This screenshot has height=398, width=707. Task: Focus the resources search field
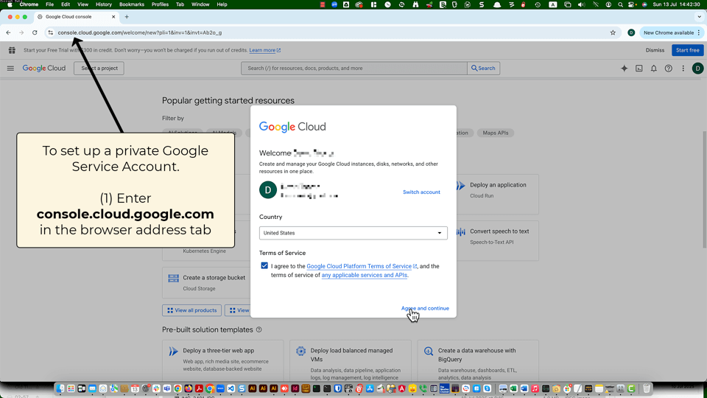354,68
